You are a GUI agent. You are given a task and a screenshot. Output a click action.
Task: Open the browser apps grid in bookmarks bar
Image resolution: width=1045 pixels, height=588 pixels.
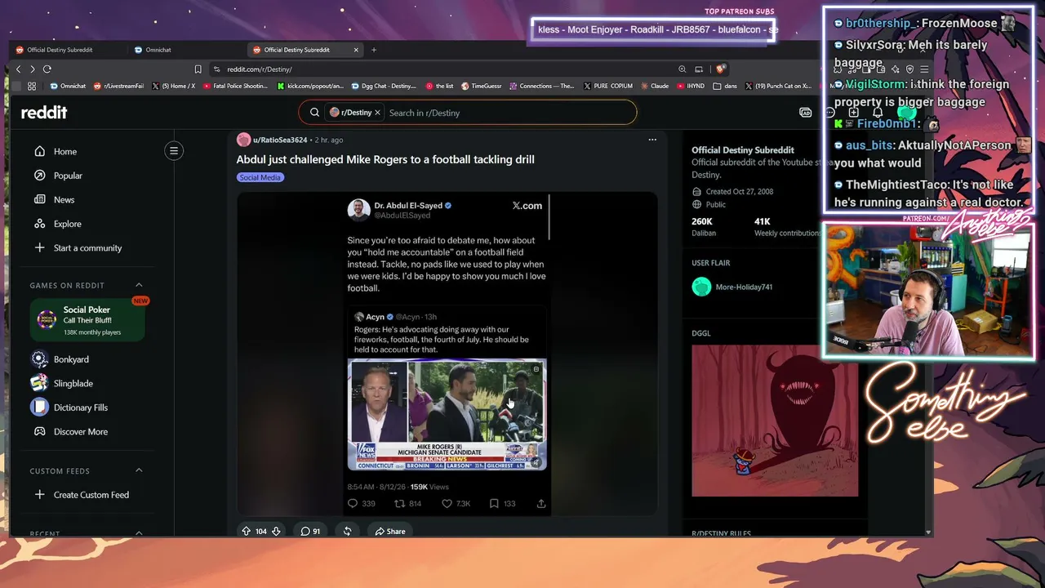pos(32,86)
